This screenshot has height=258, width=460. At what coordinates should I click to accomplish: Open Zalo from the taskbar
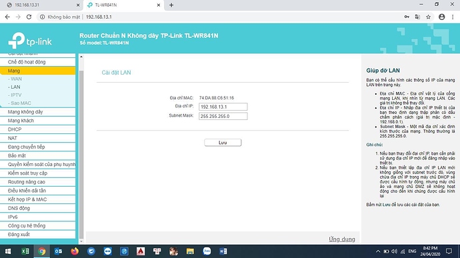click(207, 251)
